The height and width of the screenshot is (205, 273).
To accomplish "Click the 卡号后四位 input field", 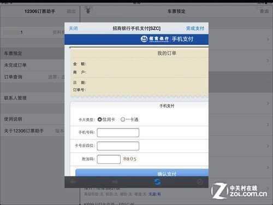I will pyautogui.click(x=118, y=146).
